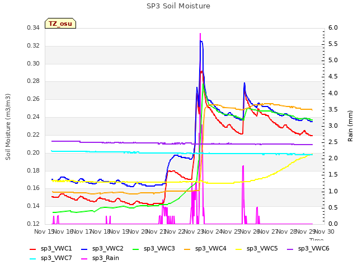The width and height of the screenshot is (358, 269).
Task: Click the 4.0 rain axis value
Action: 333,93
